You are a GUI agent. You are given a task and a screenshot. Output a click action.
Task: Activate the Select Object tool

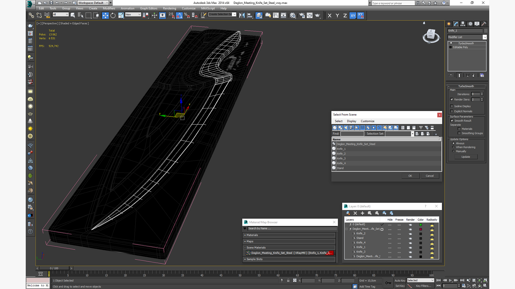click(73, 16)
